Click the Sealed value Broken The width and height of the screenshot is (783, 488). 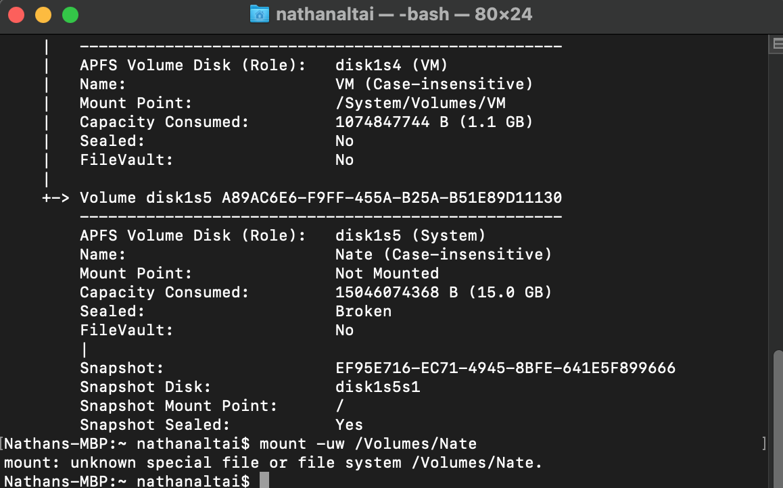pos(363,312)
